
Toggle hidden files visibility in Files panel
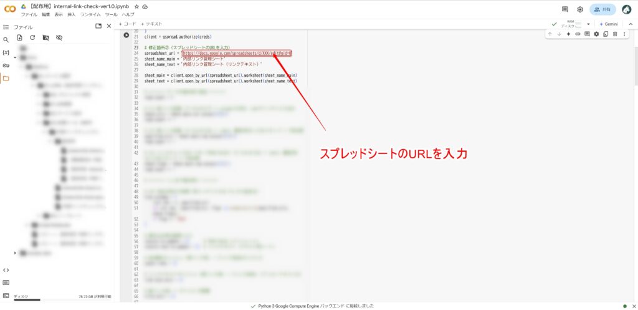[x=59, y=38]
